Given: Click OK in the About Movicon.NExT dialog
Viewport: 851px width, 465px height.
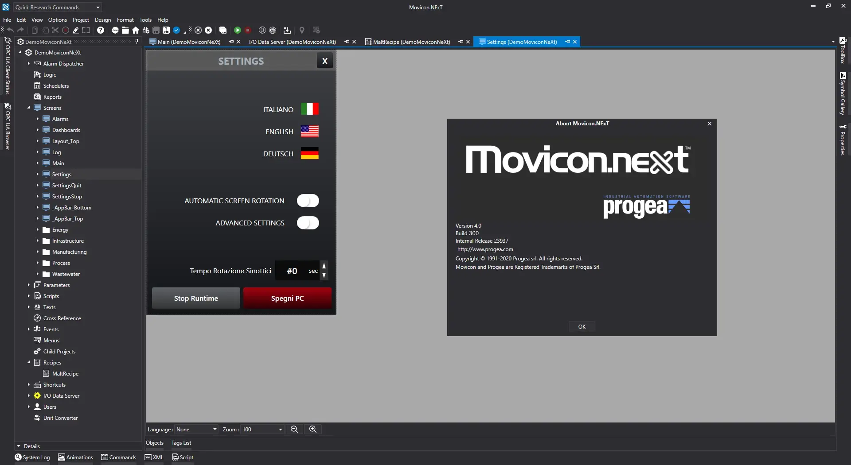Looking at the screenshot, I should [582, 326].
